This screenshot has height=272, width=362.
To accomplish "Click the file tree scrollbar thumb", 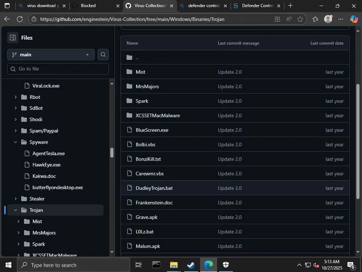I will point(112,153).
